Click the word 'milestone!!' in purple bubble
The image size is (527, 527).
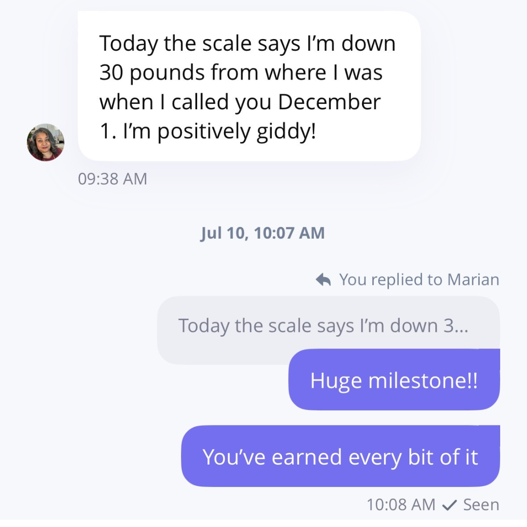423,381
